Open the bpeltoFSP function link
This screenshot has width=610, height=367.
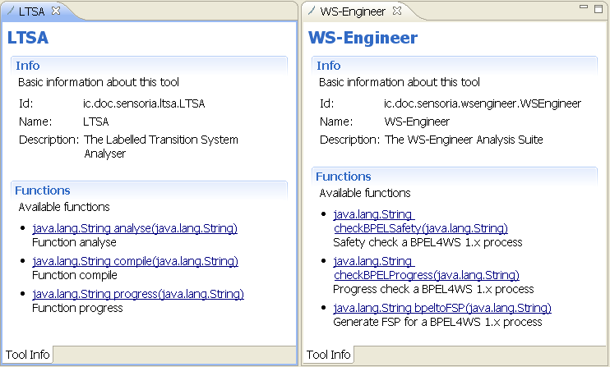pos(442,308)
